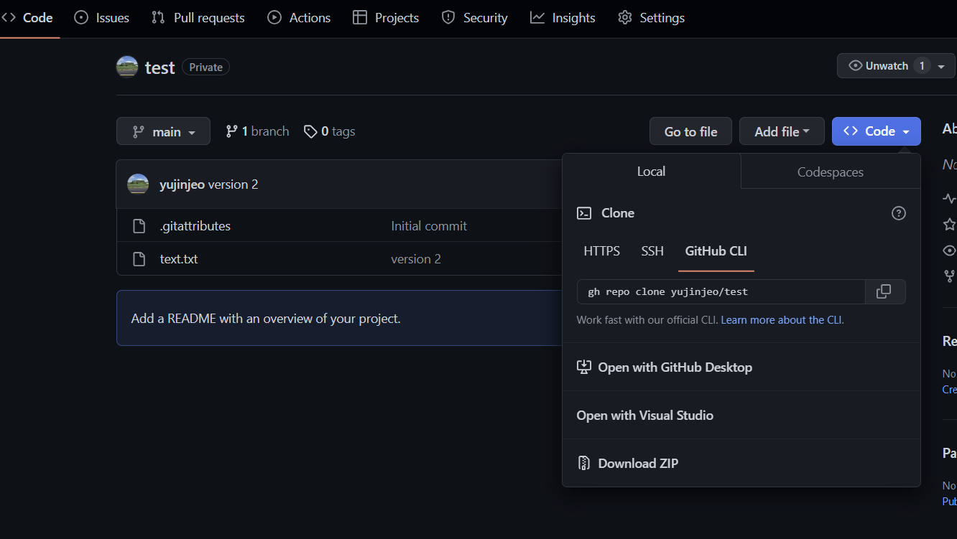The width and height of the screenshot is (957, 539).
Task: Open the Actions tab
Action: click(x=299, y=18)
